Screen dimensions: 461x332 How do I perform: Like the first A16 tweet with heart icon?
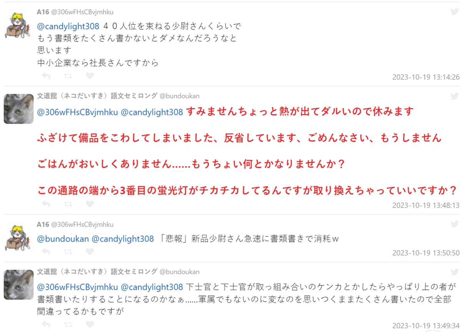(x=90, y=76)
